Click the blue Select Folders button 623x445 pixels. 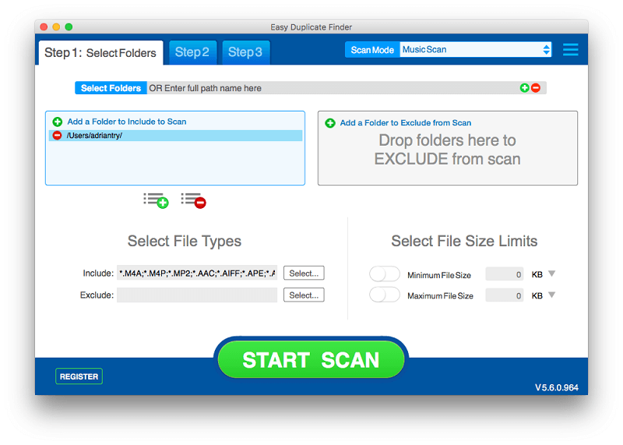[x=111, y=88]
